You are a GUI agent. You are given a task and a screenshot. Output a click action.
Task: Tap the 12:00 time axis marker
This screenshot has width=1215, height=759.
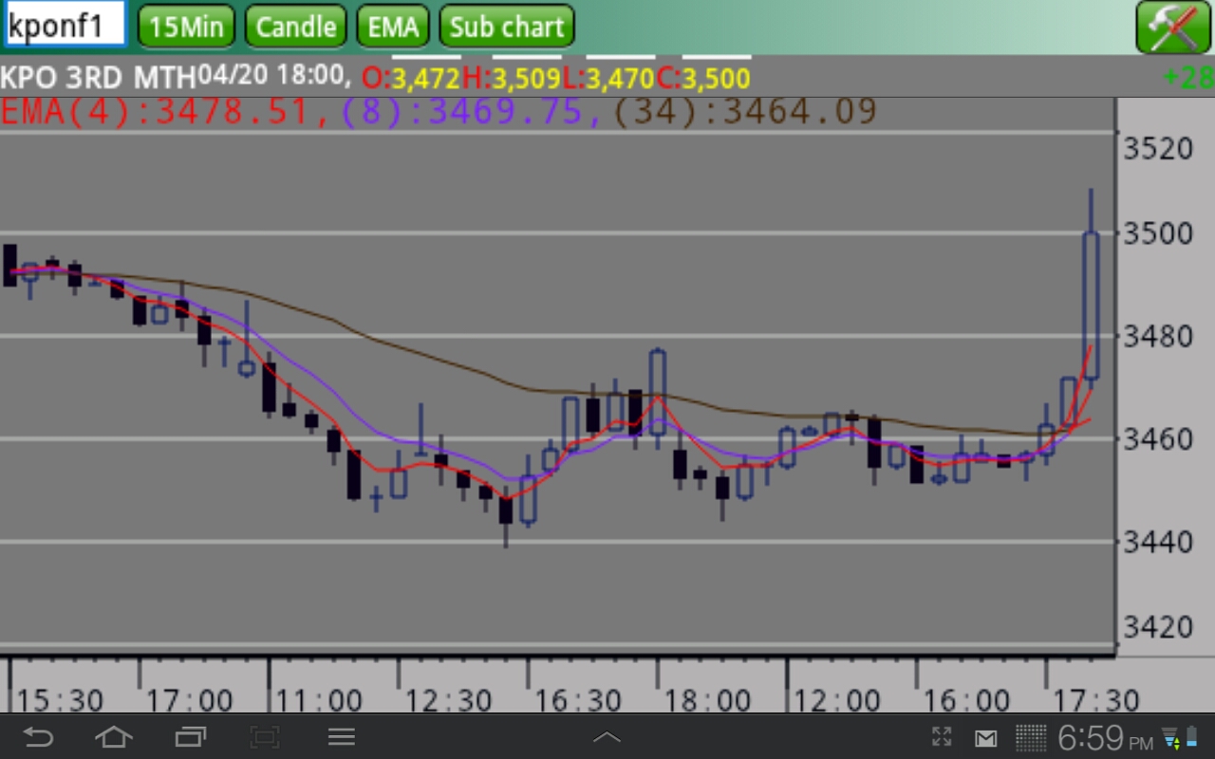(837, 700)
